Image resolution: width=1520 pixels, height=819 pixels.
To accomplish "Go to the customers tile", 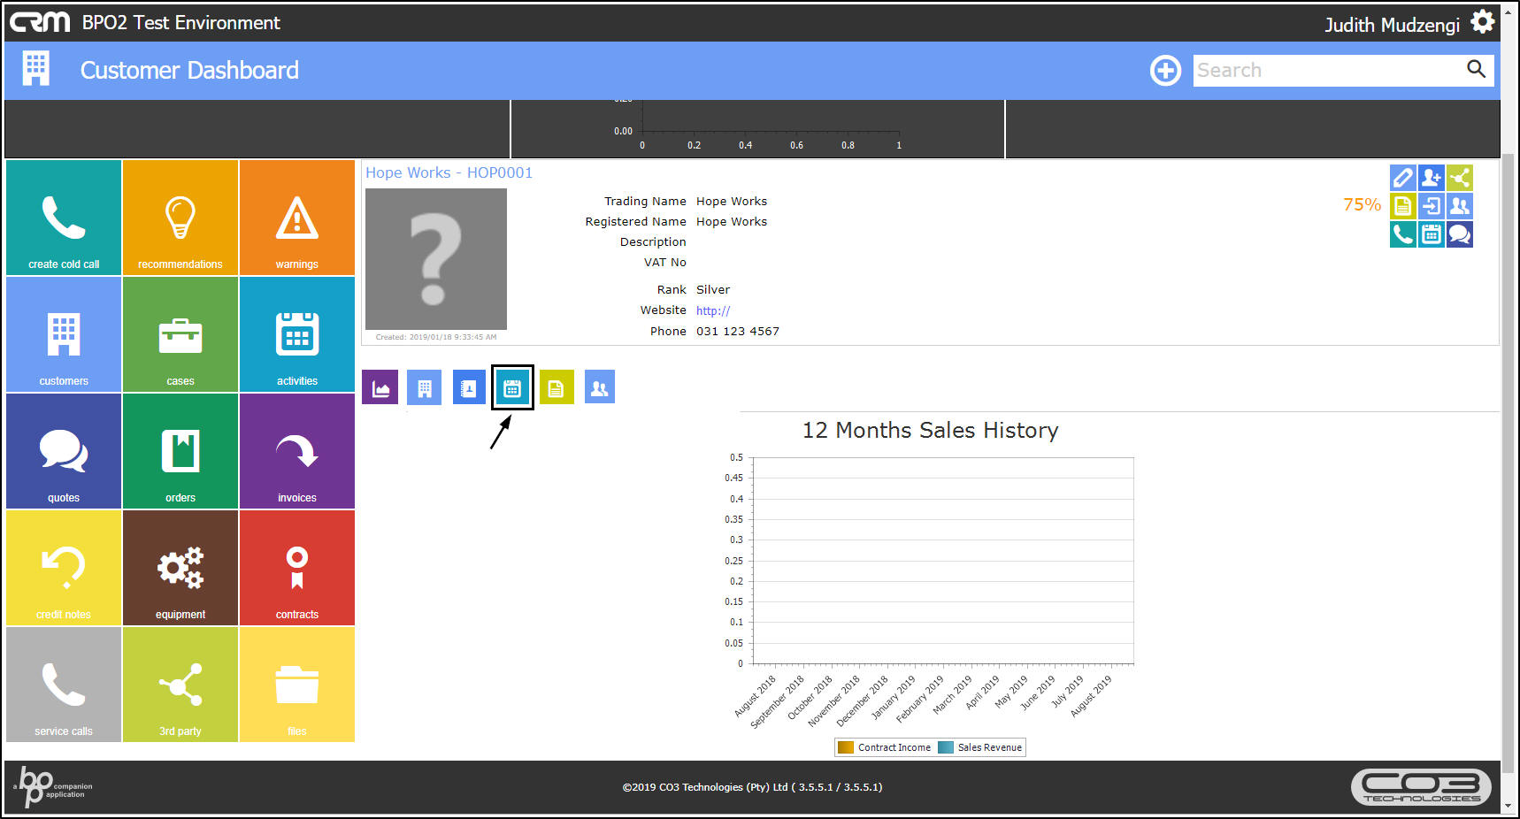I will point(64,334).
